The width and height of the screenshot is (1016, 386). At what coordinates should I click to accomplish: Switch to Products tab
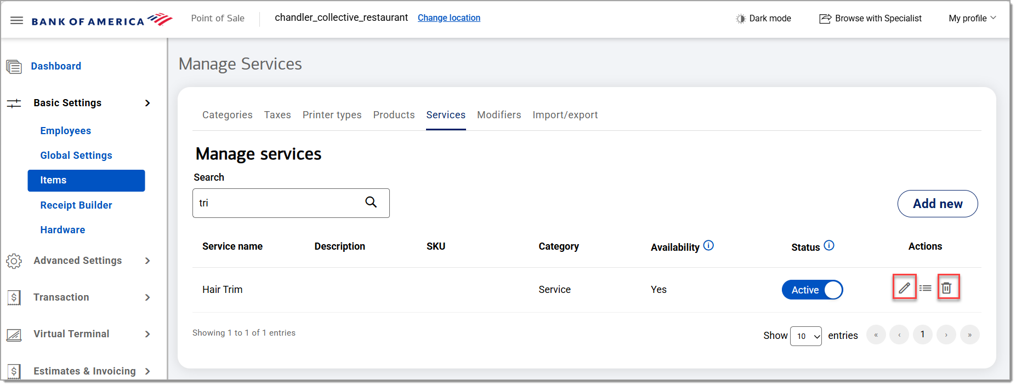point(394,115)
